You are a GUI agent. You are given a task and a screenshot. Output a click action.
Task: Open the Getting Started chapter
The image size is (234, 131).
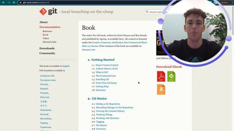(103, 60)
